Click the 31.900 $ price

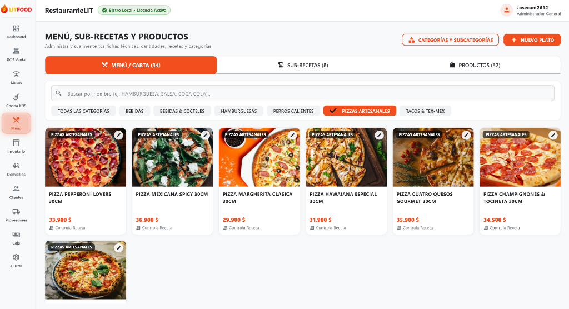(321, 220)
